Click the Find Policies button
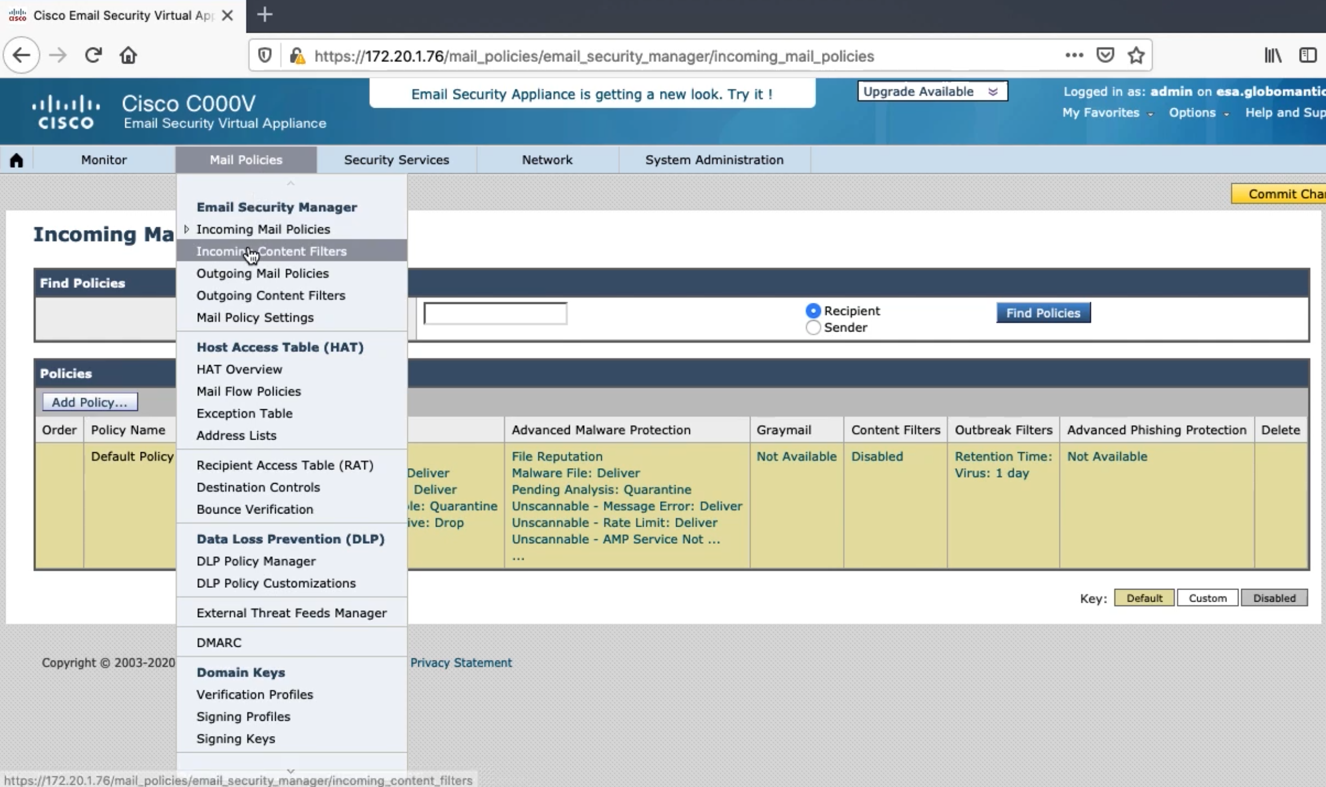Screen dimensions: 1326x787 pyautogui.click(x=1043, y=313)
